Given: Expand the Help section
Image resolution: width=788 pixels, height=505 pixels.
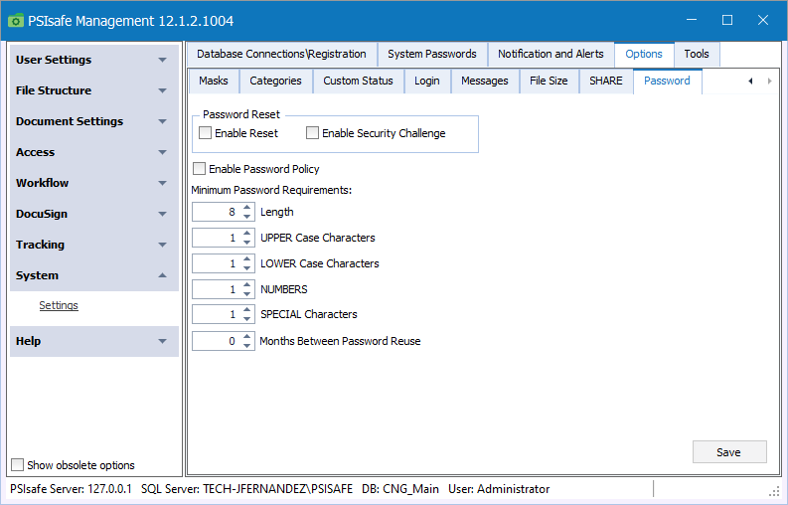Looking at the screenshot, I should point(94,341).
